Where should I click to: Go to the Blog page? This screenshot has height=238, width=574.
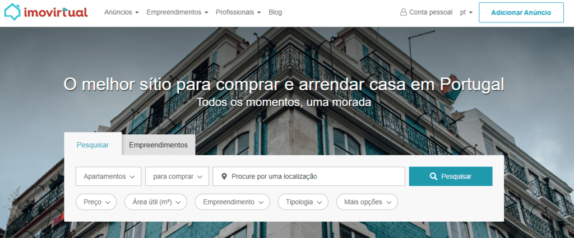click(x=275, y=12)
